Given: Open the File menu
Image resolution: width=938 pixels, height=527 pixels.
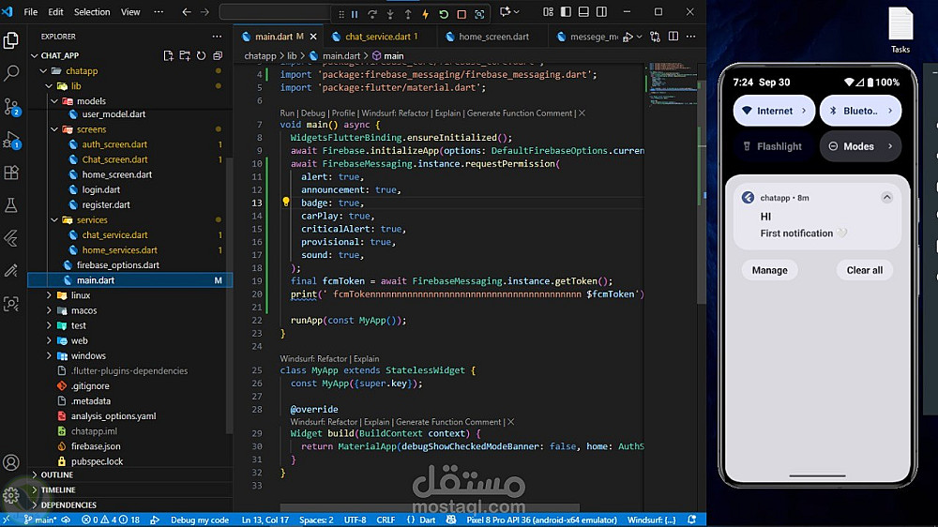Looking at the screenshot, I should click(x=31, y=12).
